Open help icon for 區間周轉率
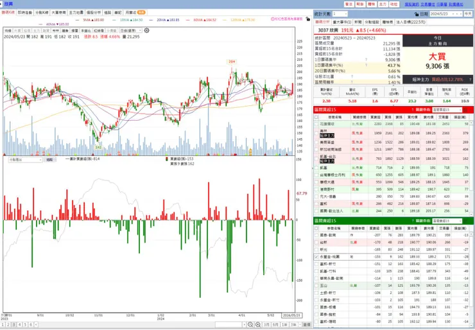 (x=352, y=82)
